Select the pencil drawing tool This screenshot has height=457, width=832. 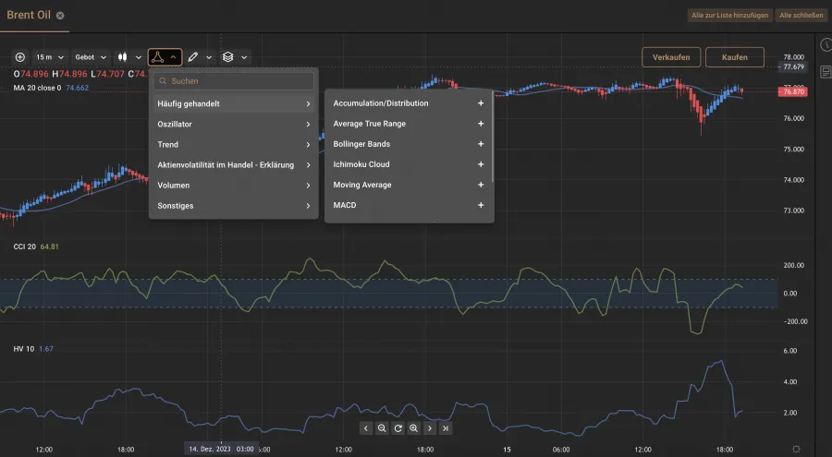coord(192,57)
